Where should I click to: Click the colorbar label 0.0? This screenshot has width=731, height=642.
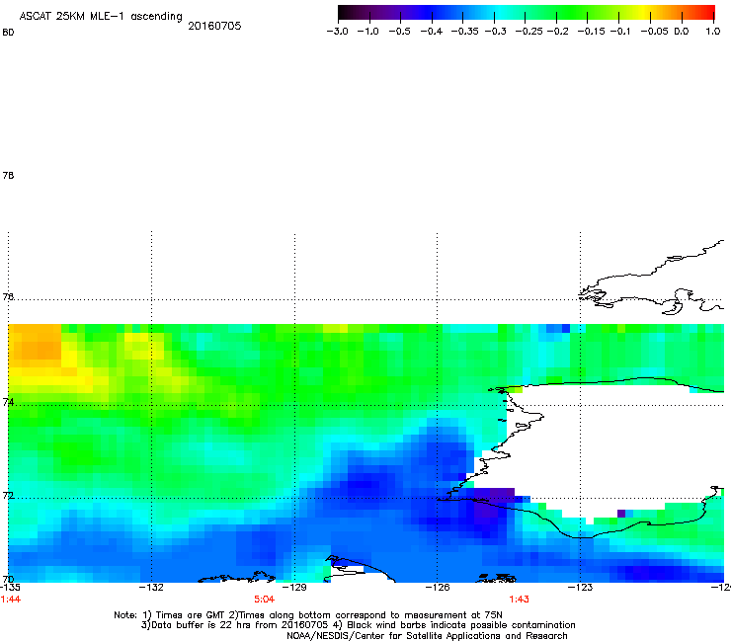click(682, 32)
